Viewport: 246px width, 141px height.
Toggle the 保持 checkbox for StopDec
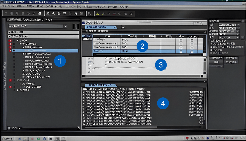pyautogui.click(x=181, y=52)
